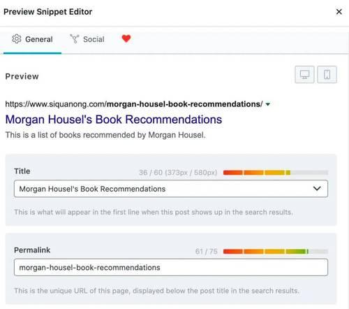Click the Permalink length progress bar
Image resolution: width=349 pixels, height=309 pixels.
click(x=276, y=252)
